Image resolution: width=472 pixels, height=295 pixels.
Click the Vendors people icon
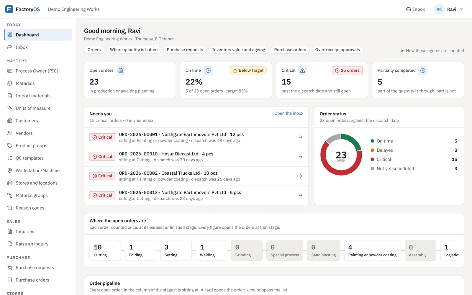point(10,133)
